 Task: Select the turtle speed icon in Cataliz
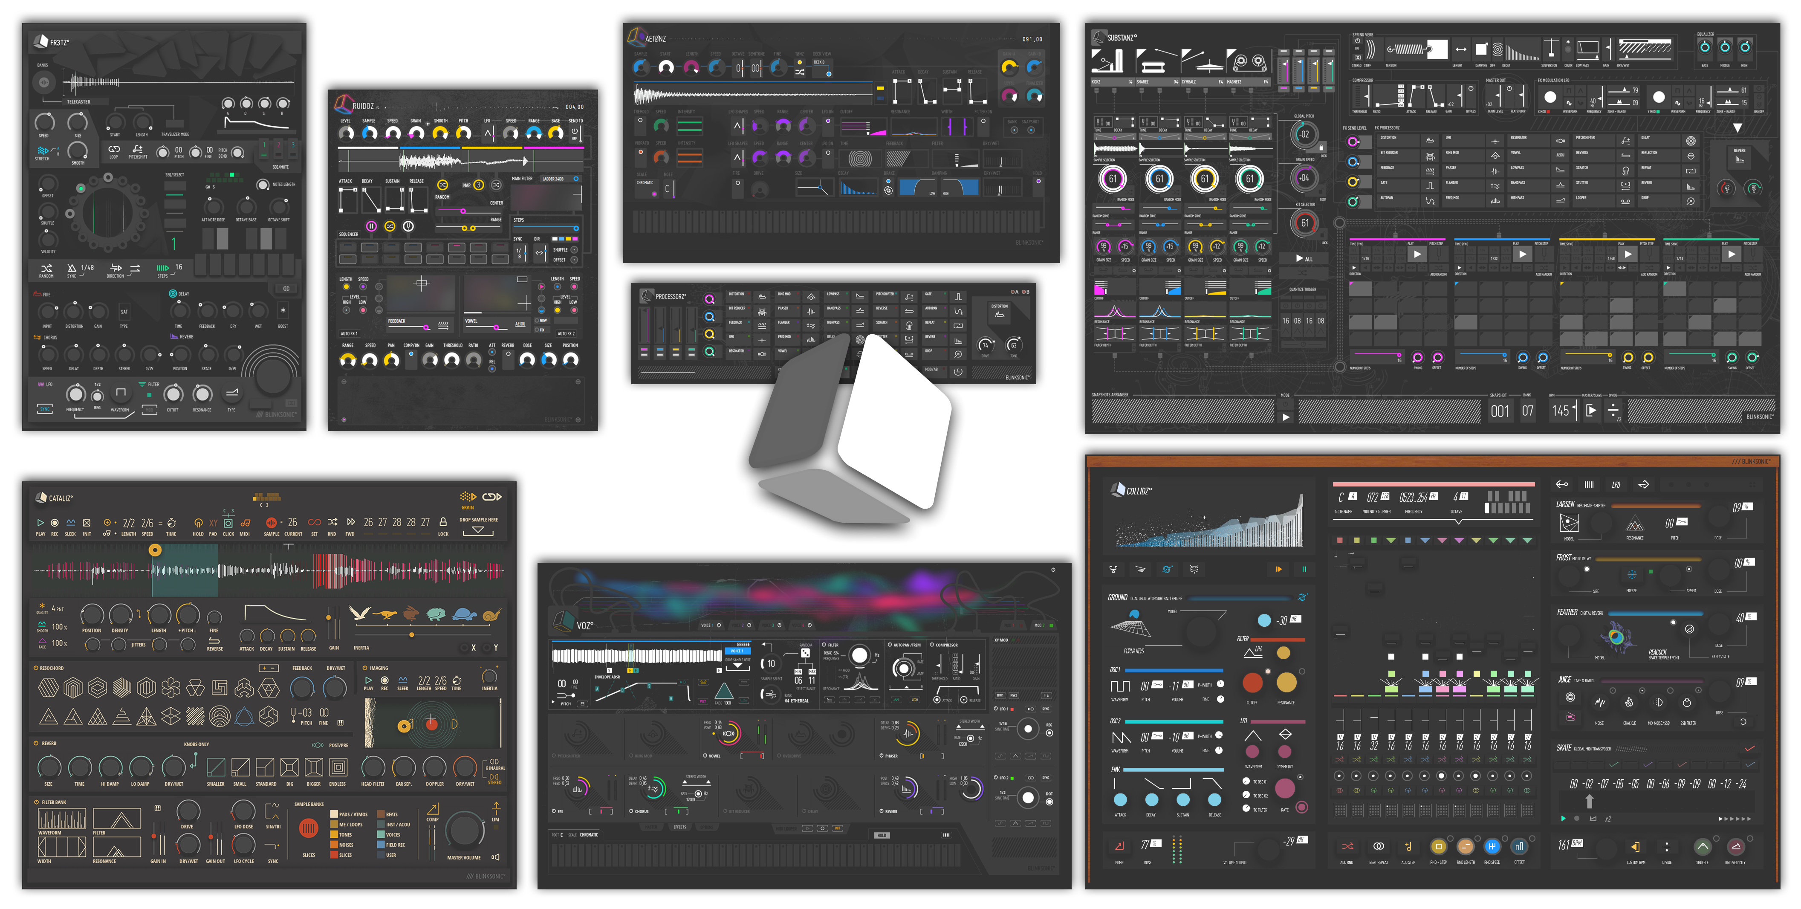tap(464, 615)
